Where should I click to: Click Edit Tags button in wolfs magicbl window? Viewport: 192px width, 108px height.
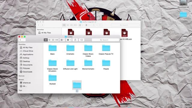100,25
